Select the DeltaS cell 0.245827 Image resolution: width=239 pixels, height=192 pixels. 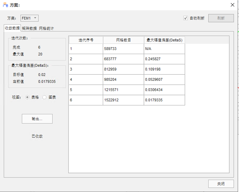click(164, 59)
